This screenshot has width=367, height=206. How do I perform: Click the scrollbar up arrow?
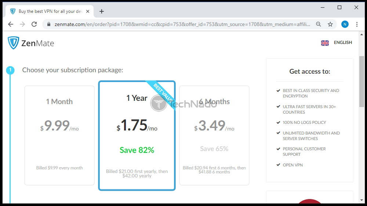[x=361, y=34]
